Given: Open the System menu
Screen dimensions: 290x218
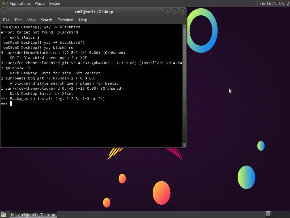Looking at the screenshot, I should tap(55, 3).
